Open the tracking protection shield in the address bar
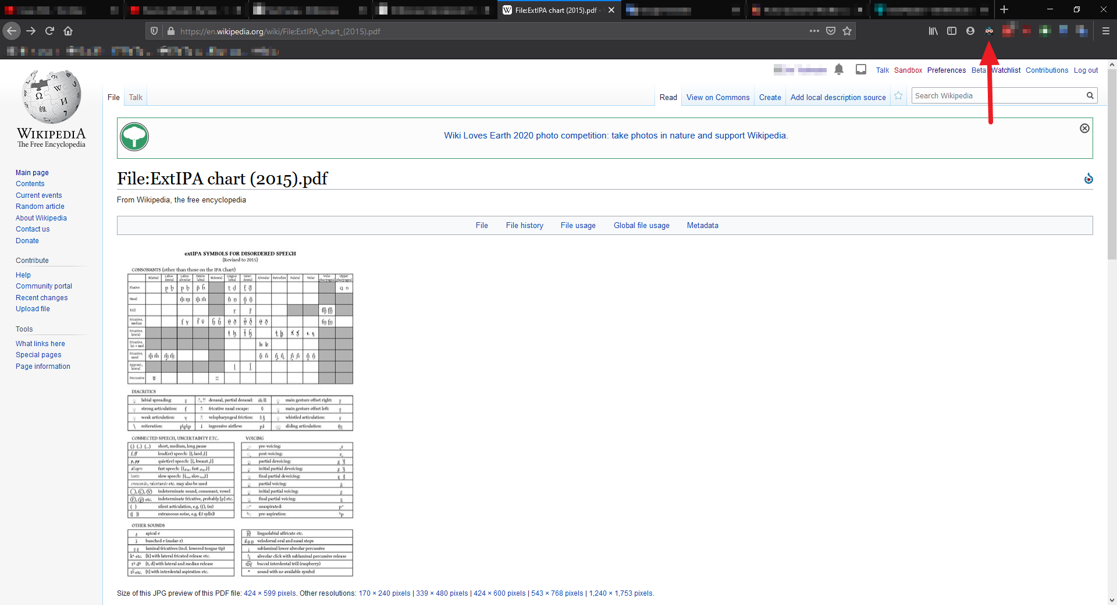The height and width of the screenshot is (605, 1117). tap(153, 31)
